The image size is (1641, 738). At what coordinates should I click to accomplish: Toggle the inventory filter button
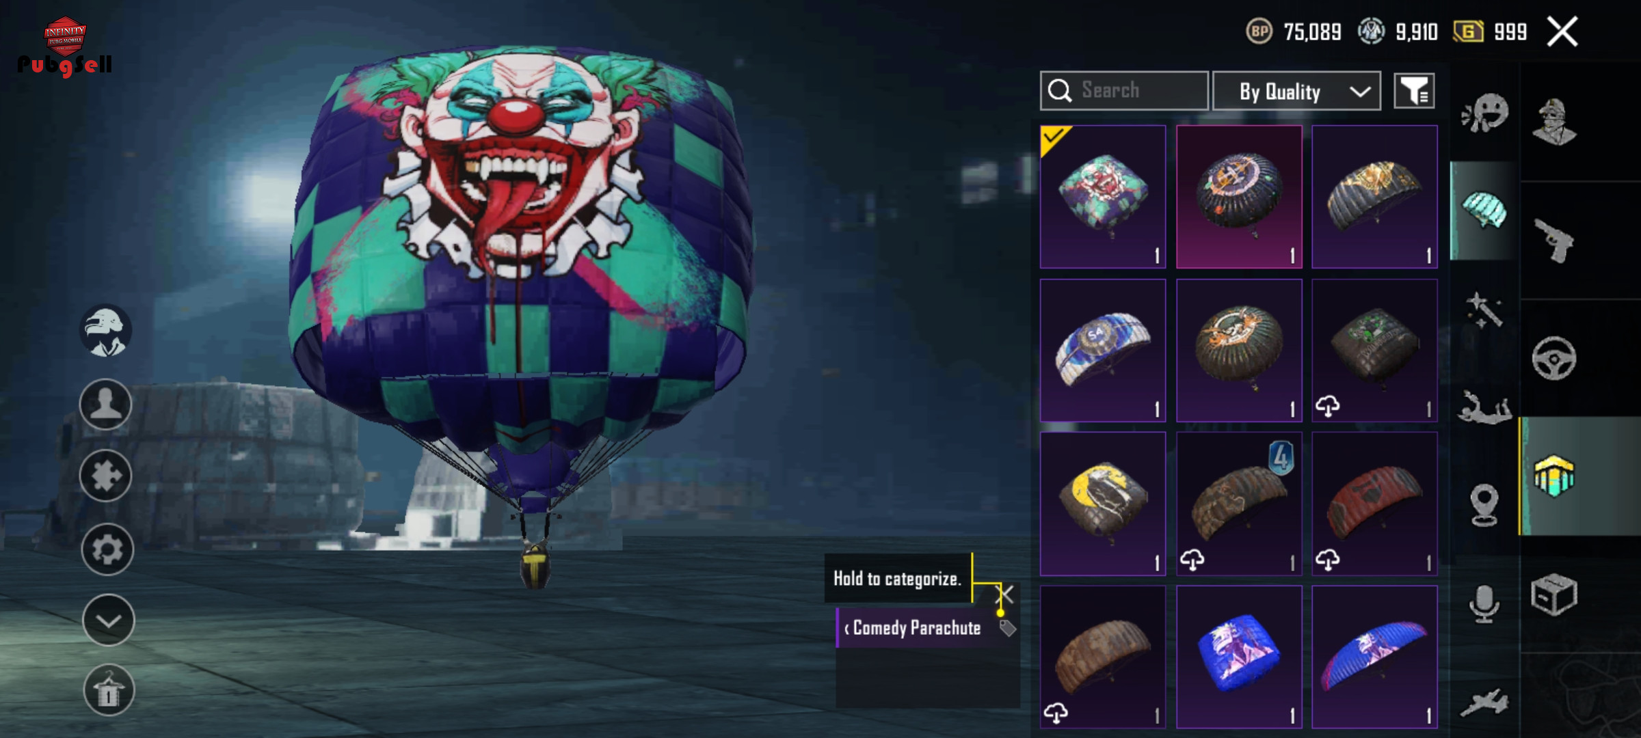[1414, 91]
